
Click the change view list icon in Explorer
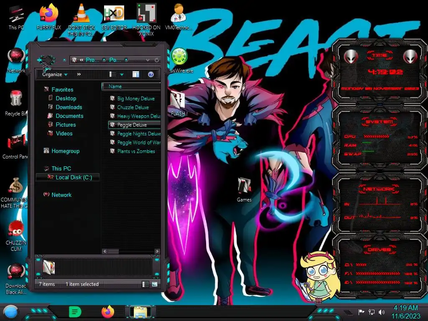point(112,74)
